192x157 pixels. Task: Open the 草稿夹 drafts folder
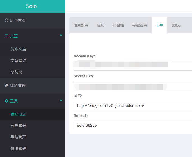pyautogui.click(x=17, y=72)
